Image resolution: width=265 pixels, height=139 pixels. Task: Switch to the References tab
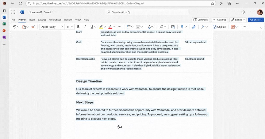click(55, 20)
